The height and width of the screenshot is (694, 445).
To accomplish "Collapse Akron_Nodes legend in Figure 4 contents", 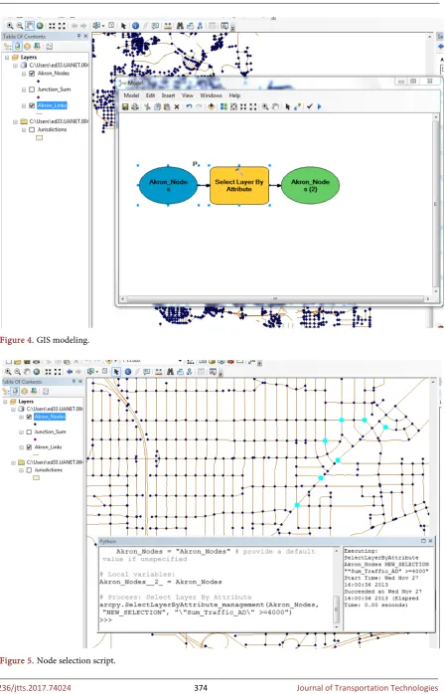I will pos(24,74).
